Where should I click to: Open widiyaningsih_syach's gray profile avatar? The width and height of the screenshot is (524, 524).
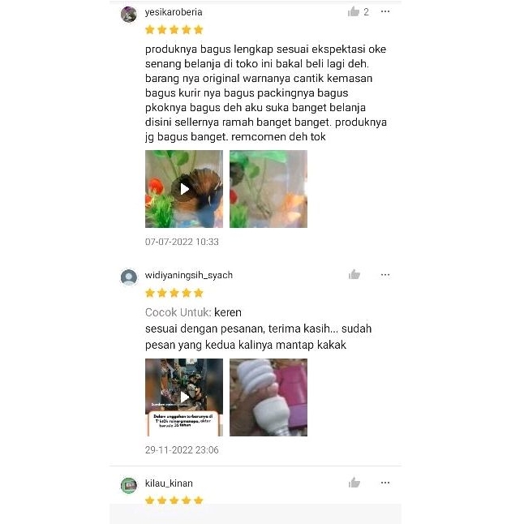[129, 277]
